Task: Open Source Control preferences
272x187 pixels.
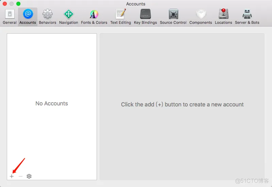Action: click(x=173, y=17)
